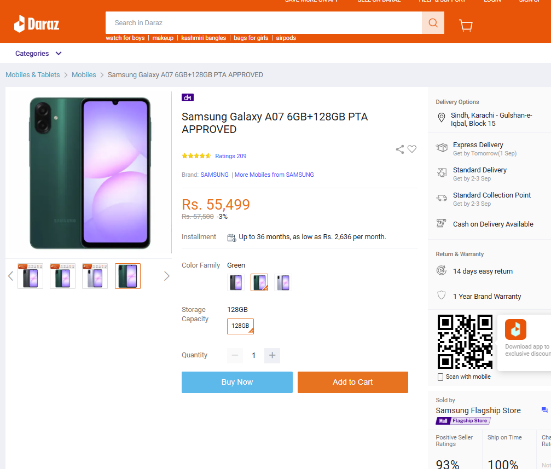Click suggested search watch for boys
Image resolution: width=551 pixels, height=469 pixels.
pos(125,38)
